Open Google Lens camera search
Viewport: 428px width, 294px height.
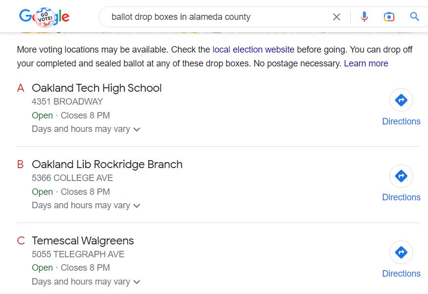coord(389,17)
